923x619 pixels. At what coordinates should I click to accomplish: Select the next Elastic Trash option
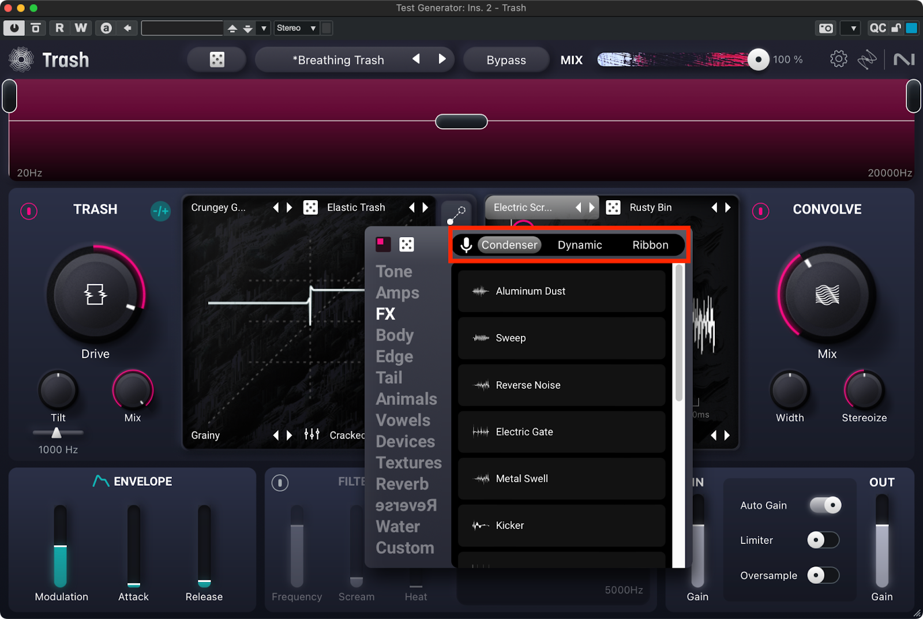tap(425, 208)
